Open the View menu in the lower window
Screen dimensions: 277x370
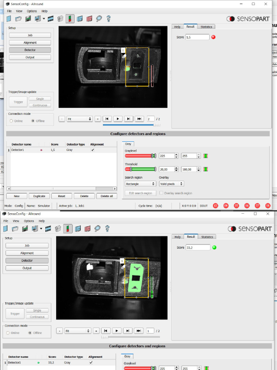tap(16, 221)
